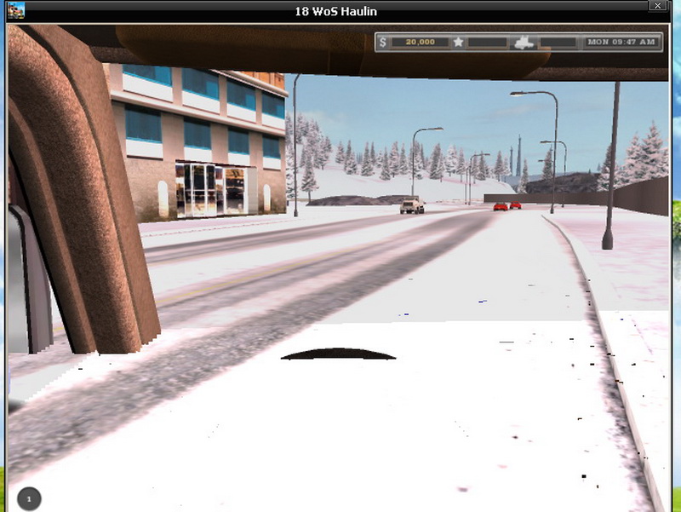The height and width of the screenshot is (512, 681).
Task: Click the 20,000 money balance field
Action: tap(420, 42)
